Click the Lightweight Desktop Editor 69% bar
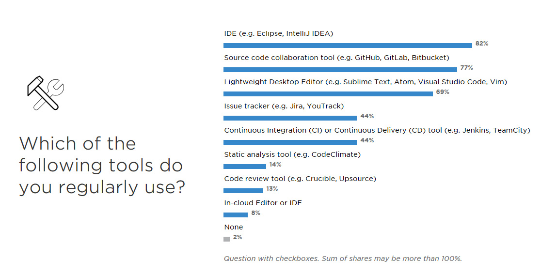541x274 pixels. 328,94
